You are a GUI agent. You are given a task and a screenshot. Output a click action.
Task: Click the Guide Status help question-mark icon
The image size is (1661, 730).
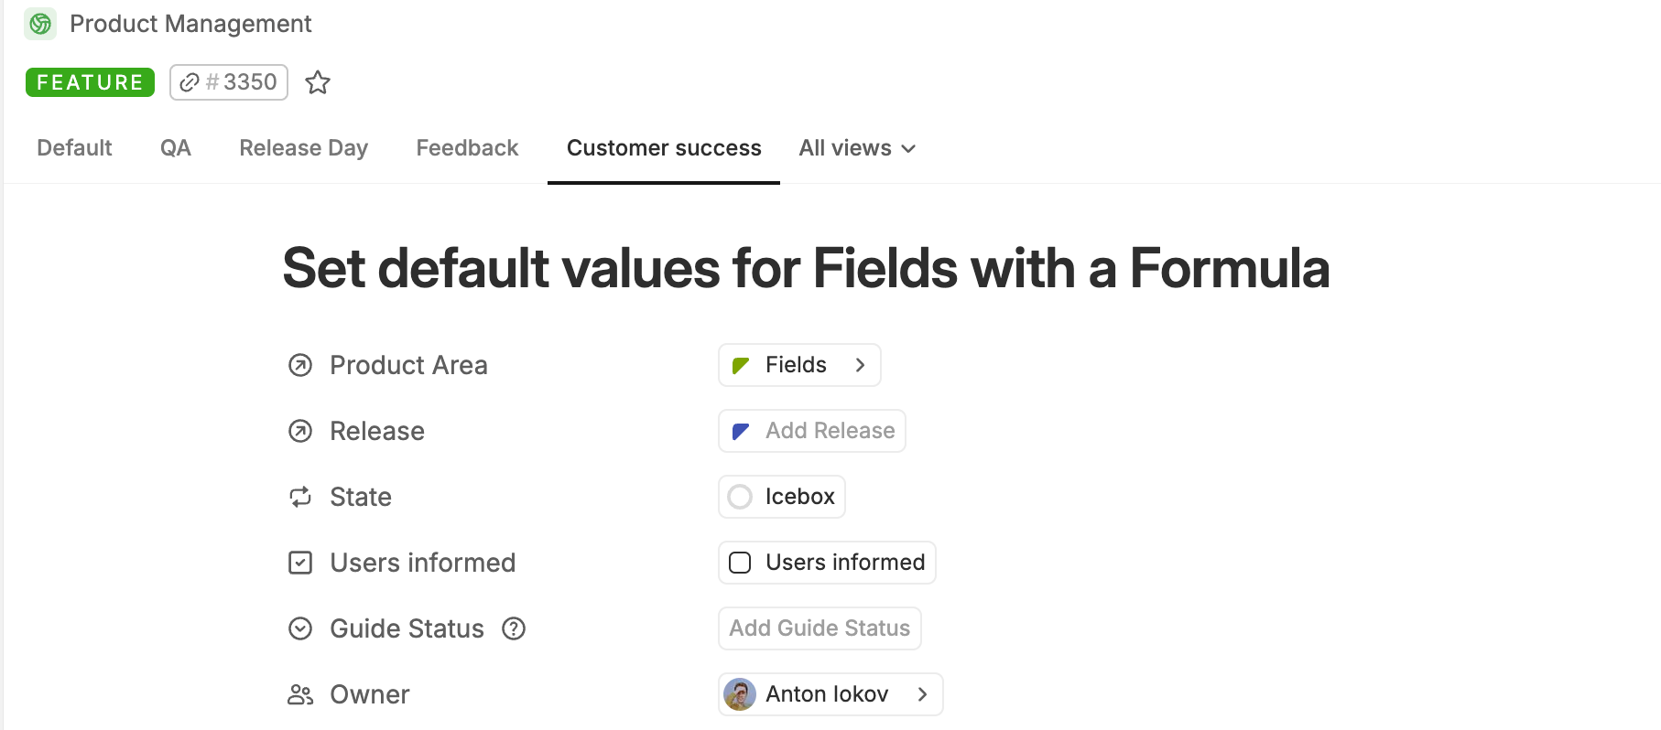pyautogui.click(x=514, y=628)
